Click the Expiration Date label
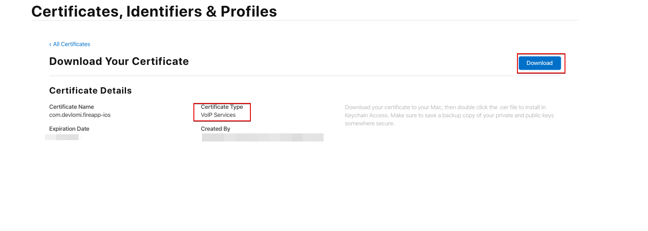 (x=69, y=129)
